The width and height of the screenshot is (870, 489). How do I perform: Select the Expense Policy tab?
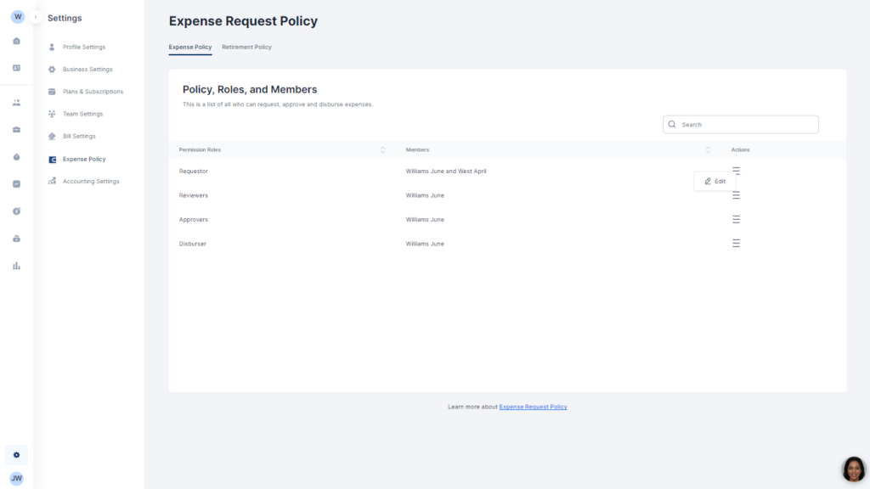189,47
